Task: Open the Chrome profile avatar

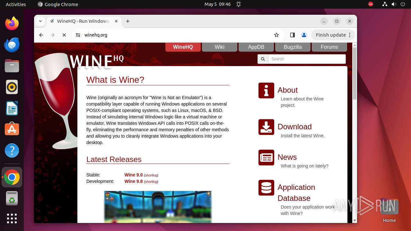Action: pyautogui.click(x=304, y=35)
